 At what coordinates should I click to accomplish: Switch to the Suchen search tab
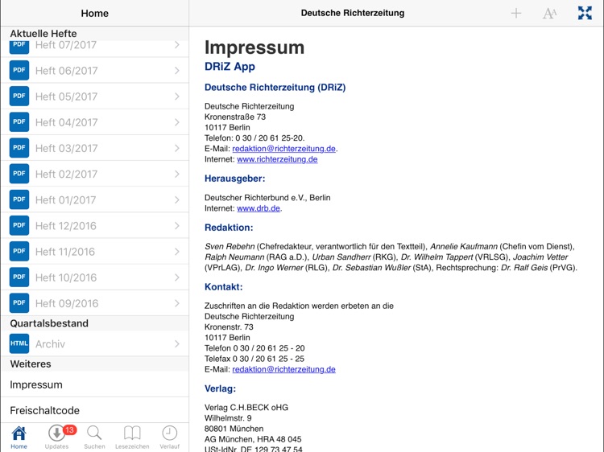click(x=94, y=438)
